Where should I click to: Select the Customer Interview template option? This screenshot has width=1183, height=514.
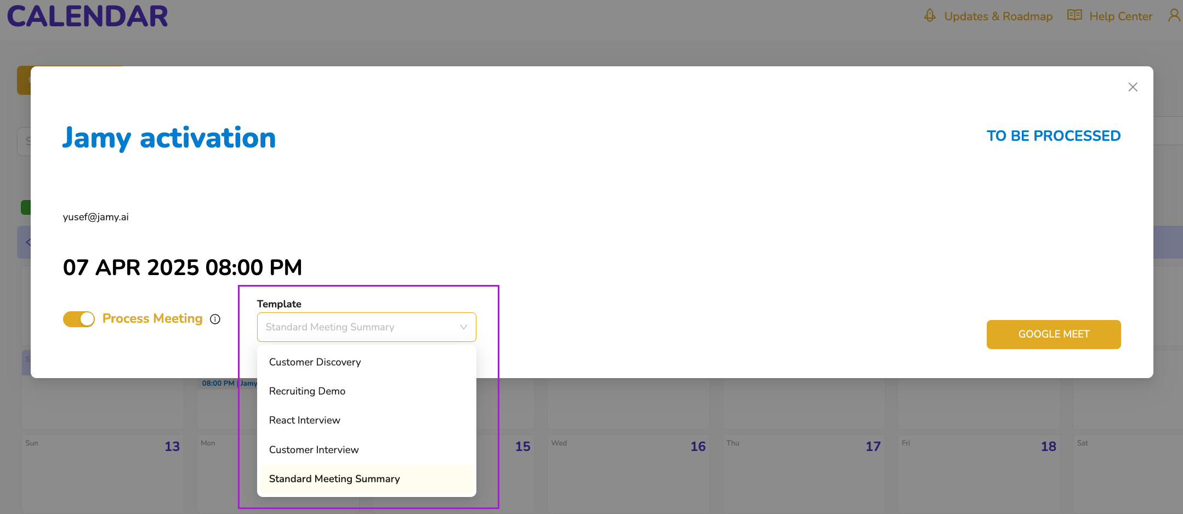point(314,450)
